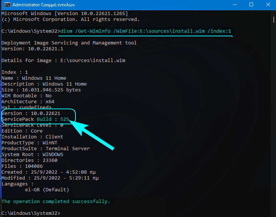Click the 'Version : 10.0.22621' line
This screenshot has height=217, width=276.
click(x=31, y=113)
